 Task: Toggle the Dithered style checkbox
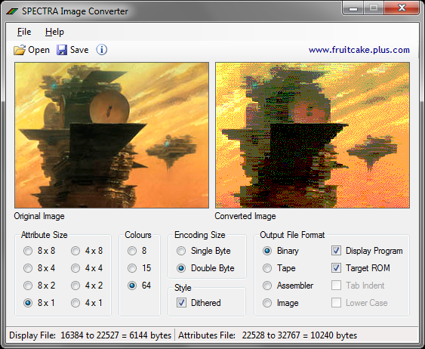tap(181, 303)
